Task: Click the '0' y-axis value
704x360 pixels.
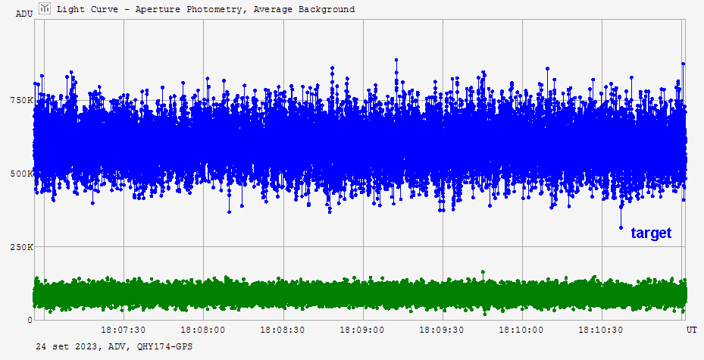Action: click(x=30, y=320)
